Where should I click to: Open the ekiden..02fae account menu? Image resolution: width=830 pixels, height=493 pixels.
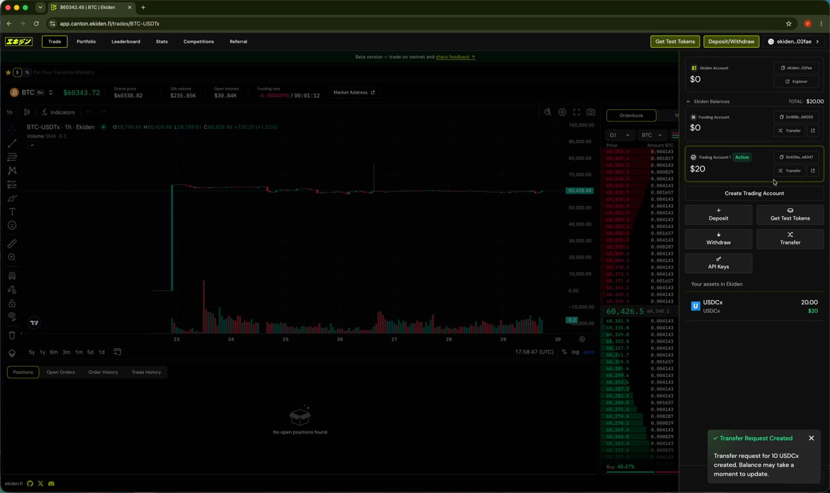pyautogui.click(x=794, y=41)
